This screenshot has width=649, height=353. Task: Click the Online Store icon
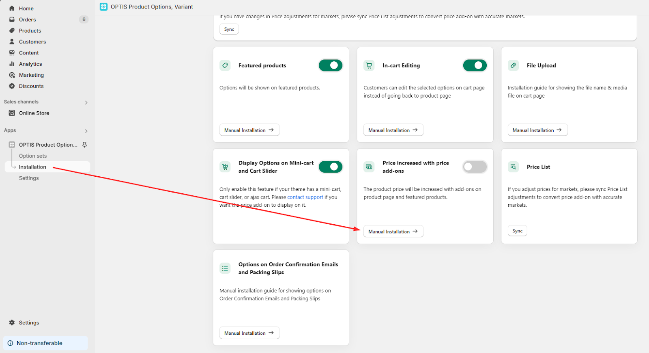(x=12, y=113)
